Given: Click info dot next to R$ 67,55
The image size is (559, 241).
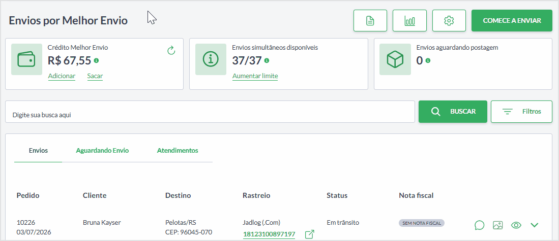Looking at the screenshot, I should [x=96, y=60].
